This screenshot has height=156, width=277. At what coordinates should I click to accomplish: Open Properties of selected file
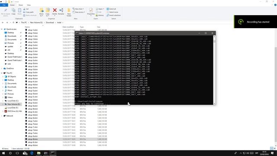91,13
